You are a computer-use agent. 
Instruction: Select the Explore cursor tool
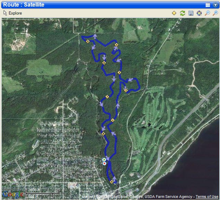coord(12,13)
